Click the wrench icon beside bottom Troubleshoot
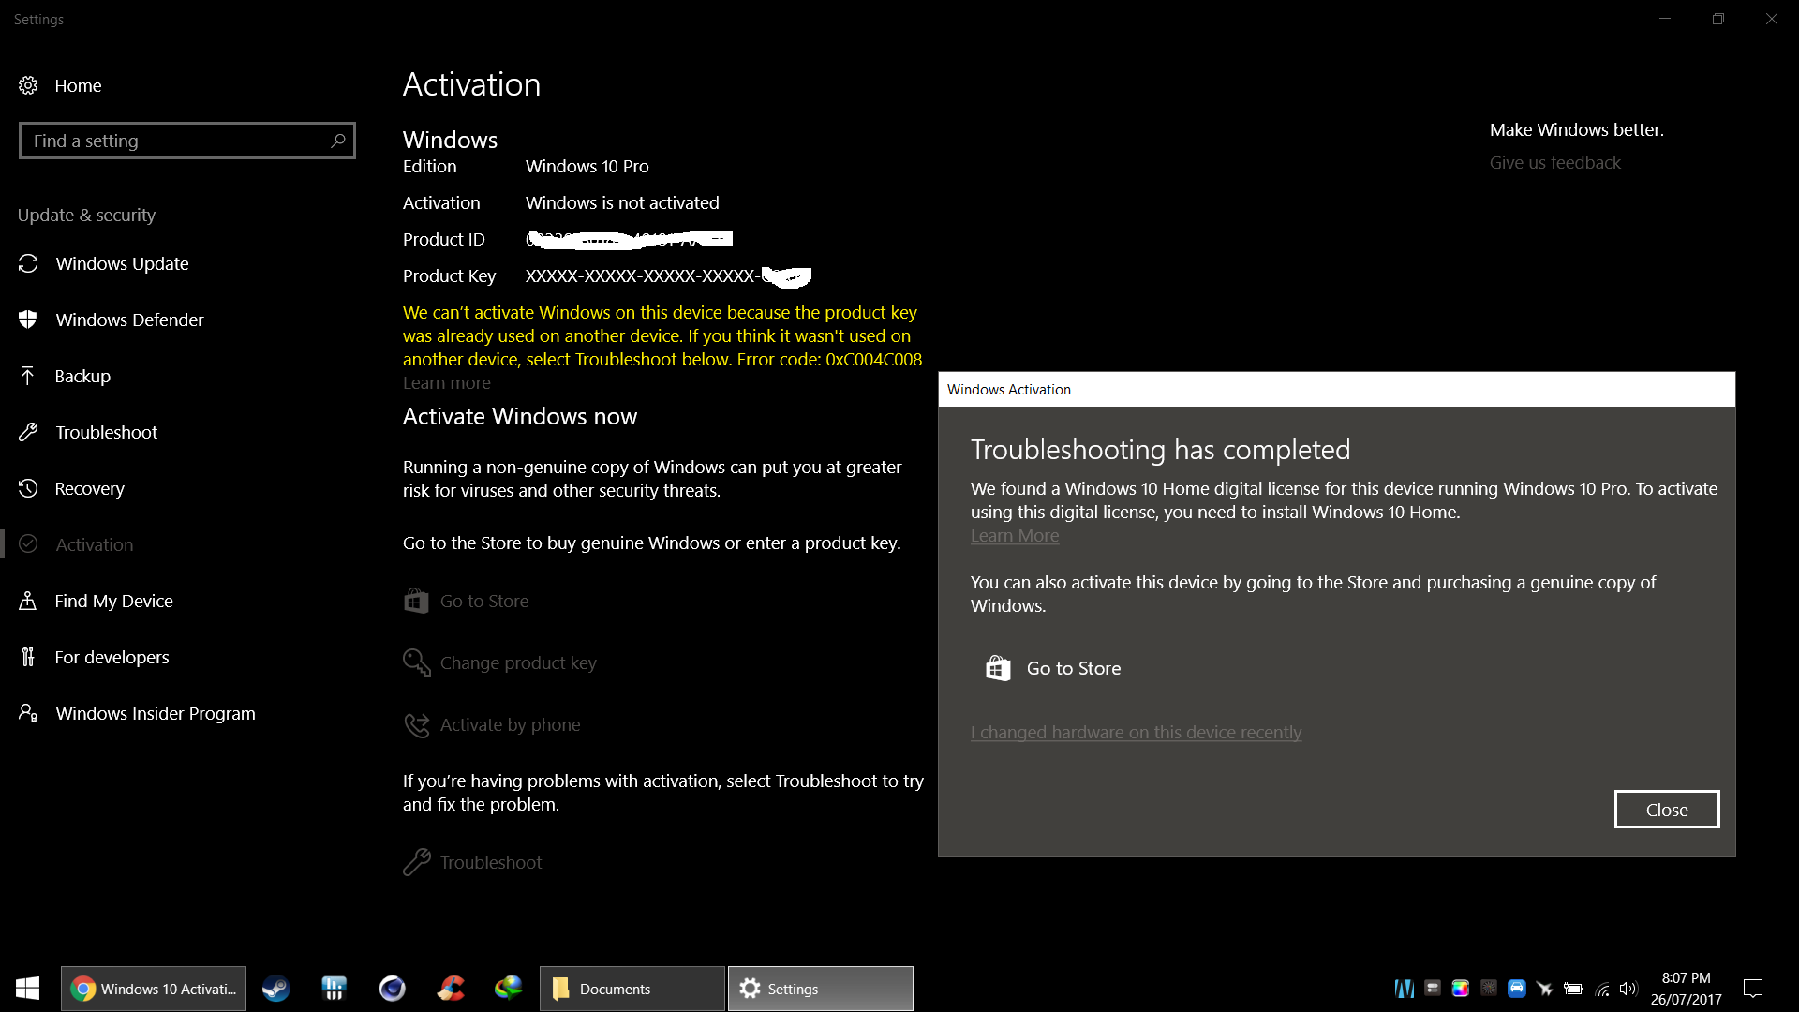The width and height of the screenshot is (1799, 1012). click(x=416, y=862)
